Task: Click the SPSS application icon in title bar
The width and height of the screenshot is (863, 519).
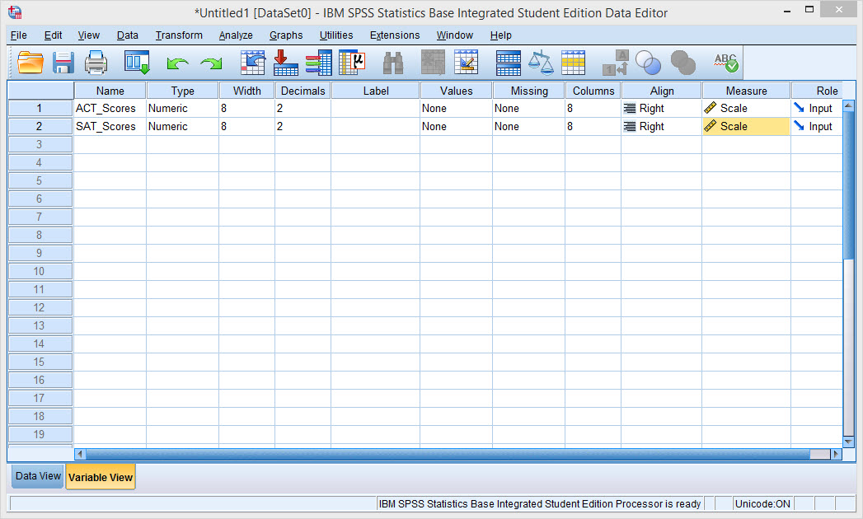Action: [15, 12]
